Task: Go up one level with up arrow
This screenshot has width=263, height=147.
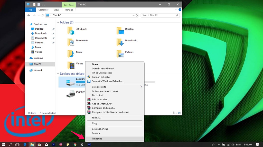Action: [43, 15]
